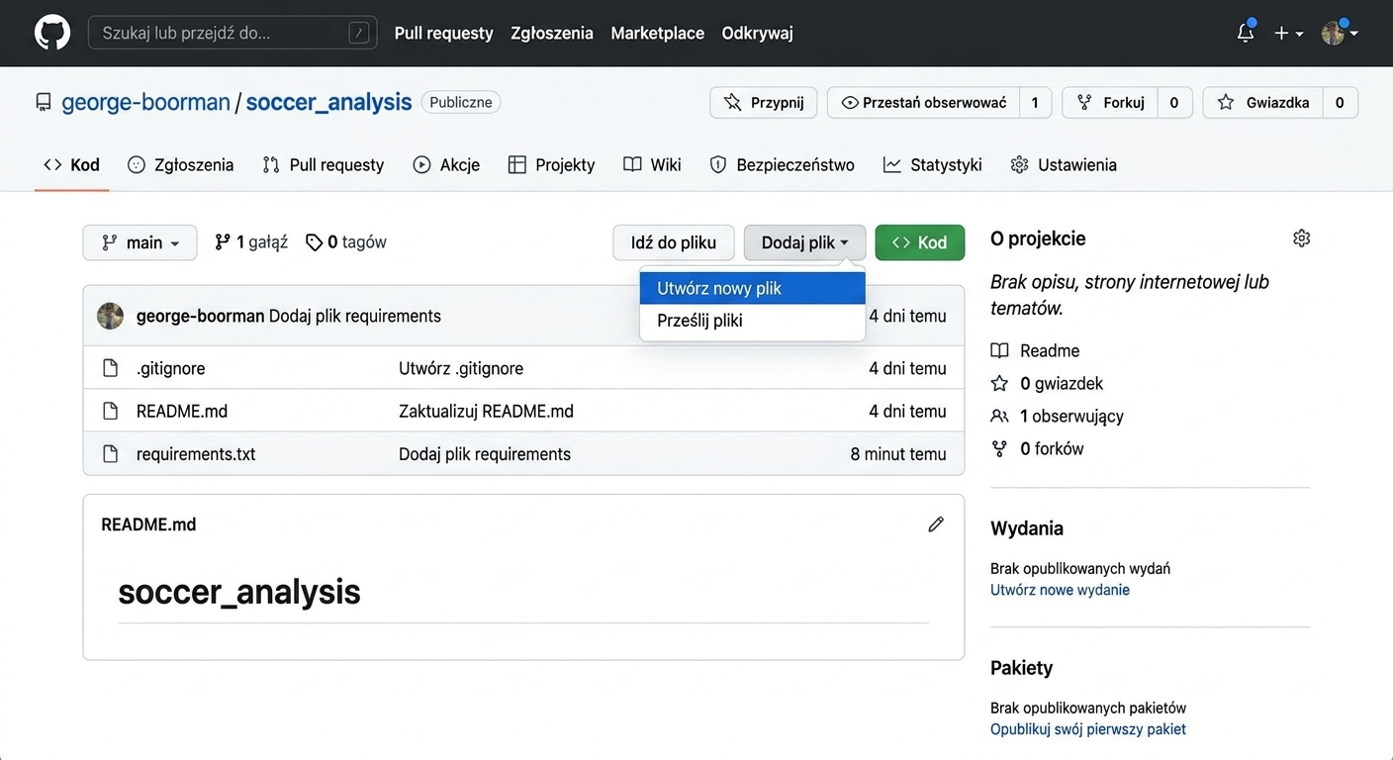Image resolution: width=1393 pixels, height=760 pixels.
Task: Click the fork icon beside 0 forków
Action: (1000, 448)
